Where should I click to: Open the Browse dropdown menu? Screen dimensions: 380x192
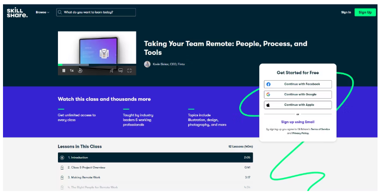42,12
